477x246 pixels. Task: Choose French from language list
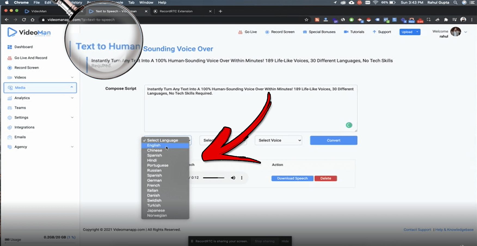pos(165,185)
